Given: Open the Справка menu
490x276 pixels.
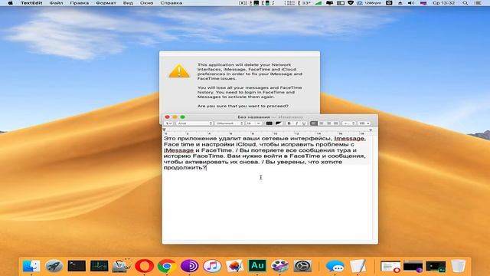Looking at the screenshot, I should (171, 3).
